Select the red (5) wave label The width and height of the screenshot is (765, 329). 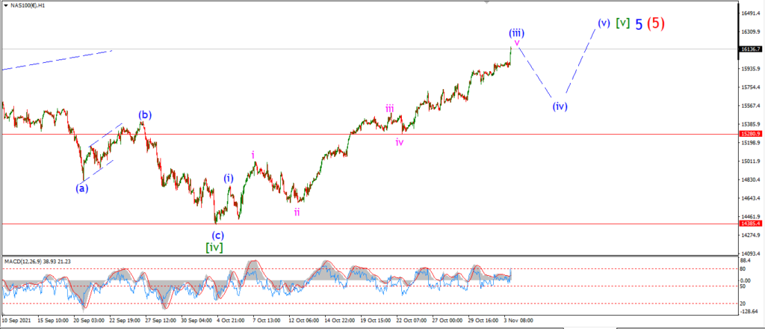pyautogui.click(x=656, y=22)
